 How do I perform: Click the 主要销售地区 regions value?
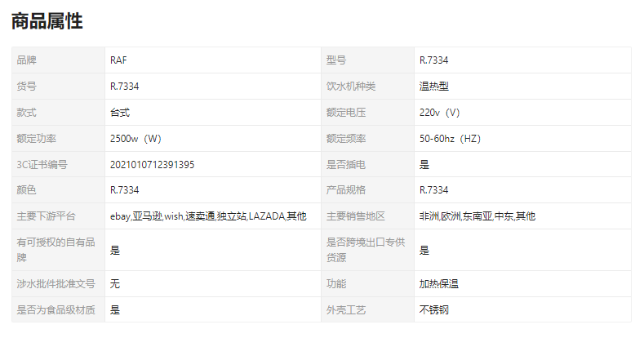[477, 216]
